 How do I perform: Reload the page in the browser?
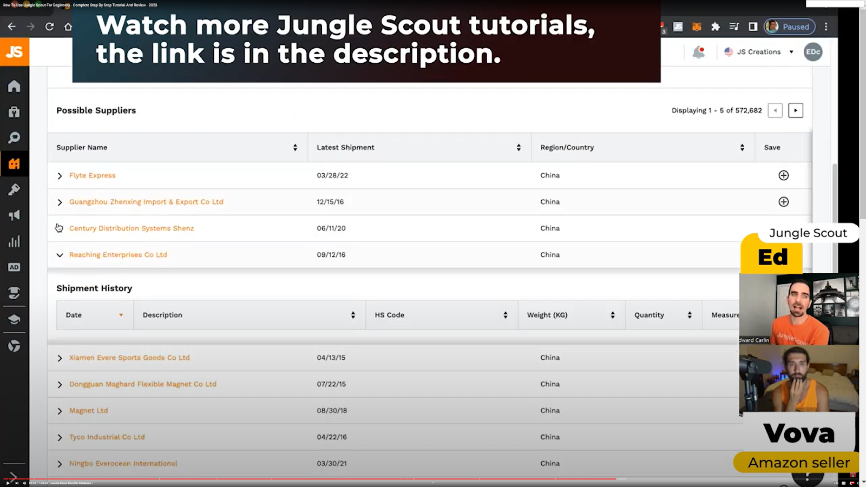(x=49, y=27)
